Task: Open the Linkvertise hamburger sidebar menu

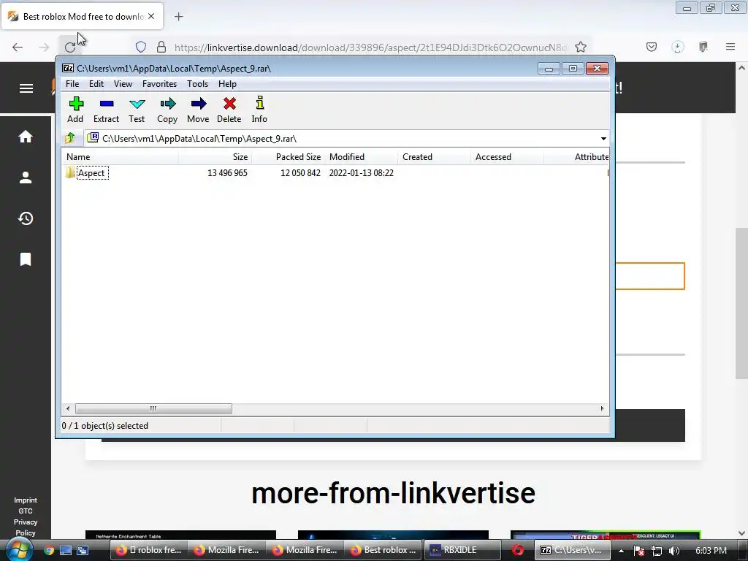Action: [x=26, y=88]
